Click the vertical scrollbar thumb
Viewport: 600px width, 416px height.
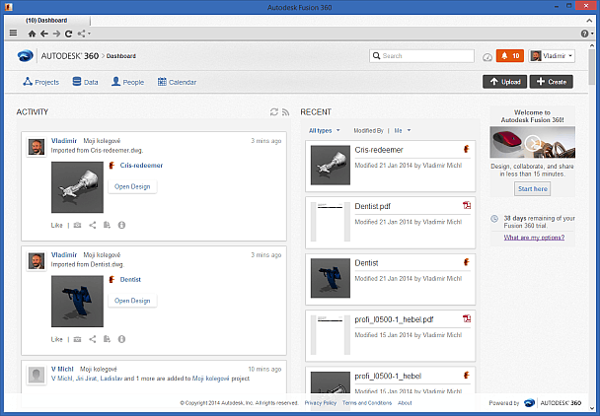point(591,67)
